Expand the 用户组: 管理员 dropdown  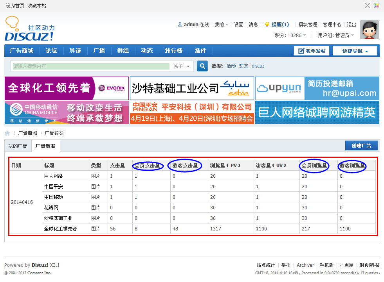(x=336, y=36)
